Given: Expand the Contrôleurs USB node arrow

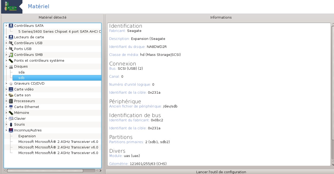Looking at the screenshot, I should (6, 43).
